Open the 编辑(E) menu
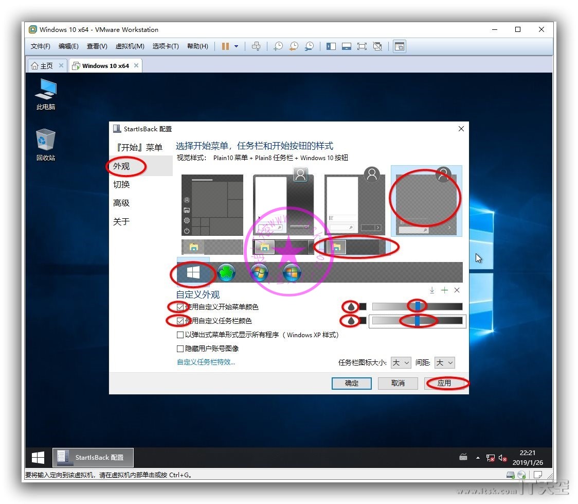Screen dimensions: 578x504 tap(68, 46)
